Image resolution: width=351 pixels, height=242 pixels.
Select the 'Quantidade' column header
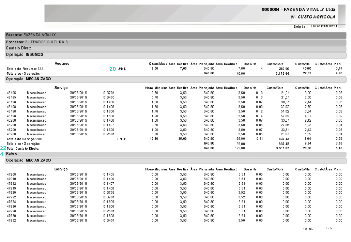point(158,64)
